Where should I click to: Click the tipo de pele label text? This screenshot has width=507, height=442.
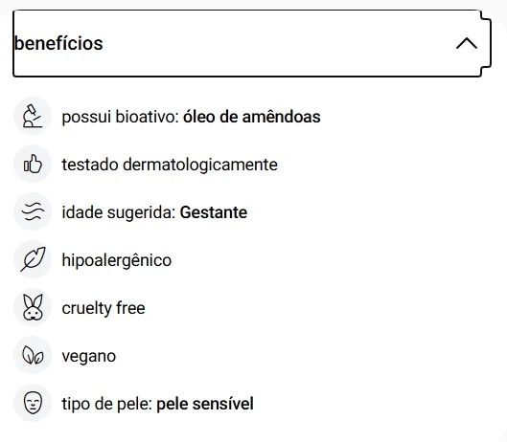click(107, 404)
